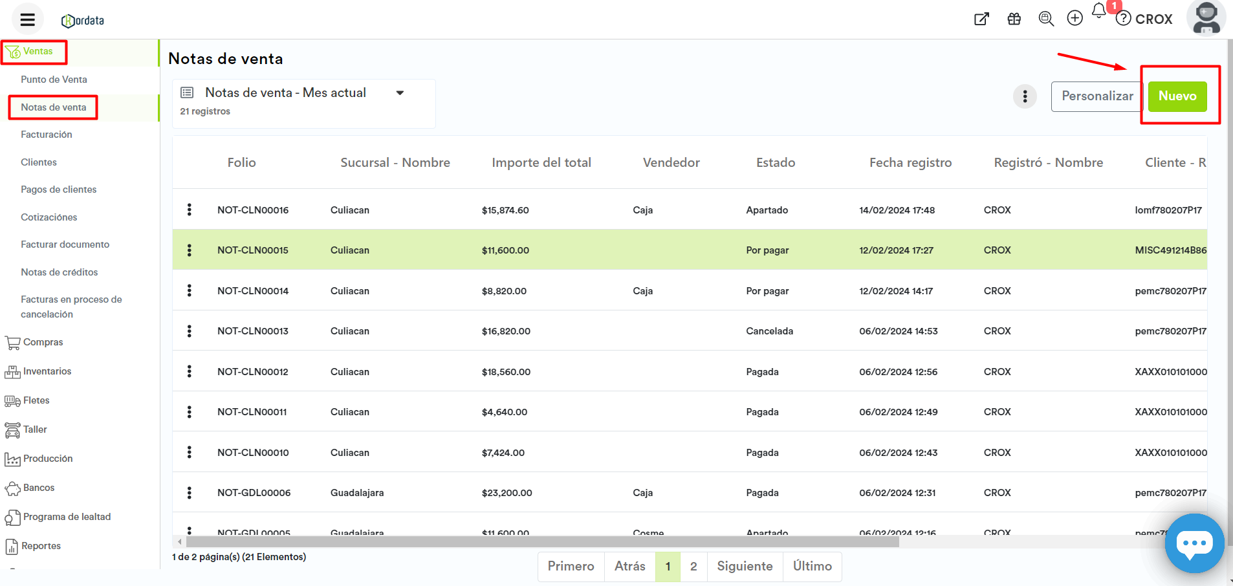Image resolution: width=1233 pixels, height=586 pixels.
Task: Open the chat support bubble
Action: [x=1194, y=543]
